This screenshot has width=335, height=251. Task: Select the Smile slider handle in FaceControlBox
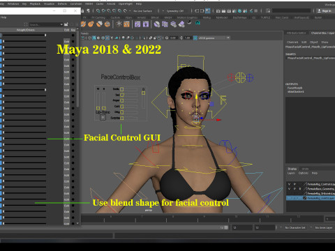(122, 89)
